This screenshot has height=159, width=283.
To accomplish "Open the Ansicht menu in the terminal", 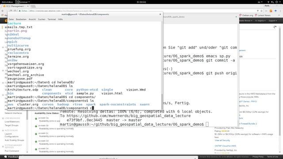I will [32, 19].
